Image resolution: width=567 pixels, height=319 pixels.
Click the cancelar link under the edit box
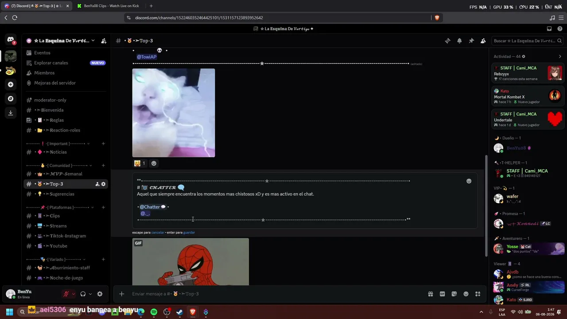click(x=158, y=233)
